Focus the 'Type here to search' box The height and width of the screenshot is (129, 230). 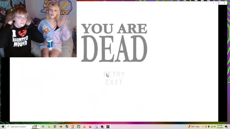point(23,126)
